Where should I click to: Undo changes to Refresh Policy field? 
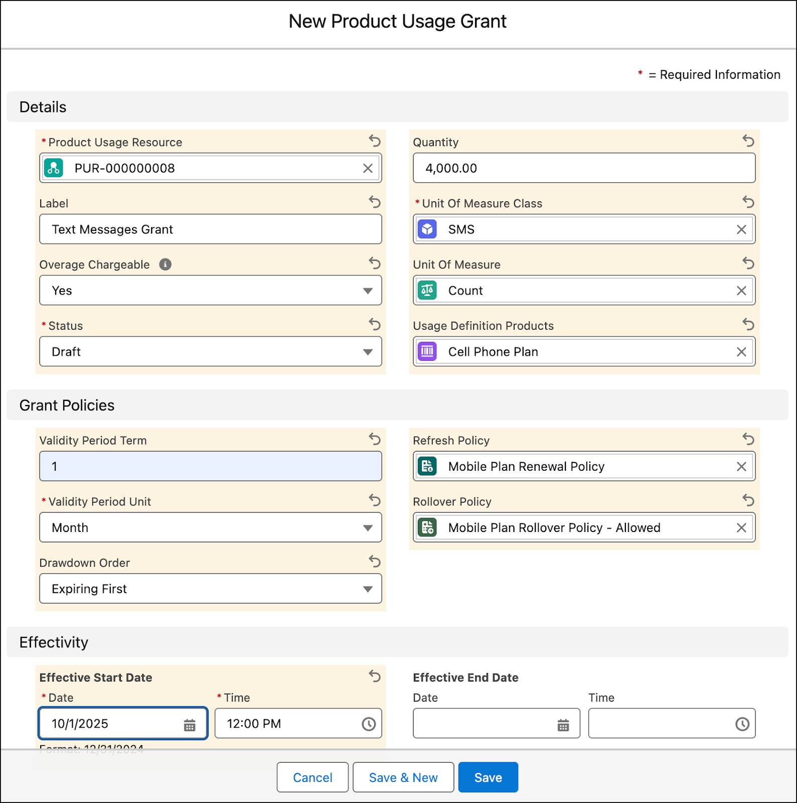click(x=748, y=439)
